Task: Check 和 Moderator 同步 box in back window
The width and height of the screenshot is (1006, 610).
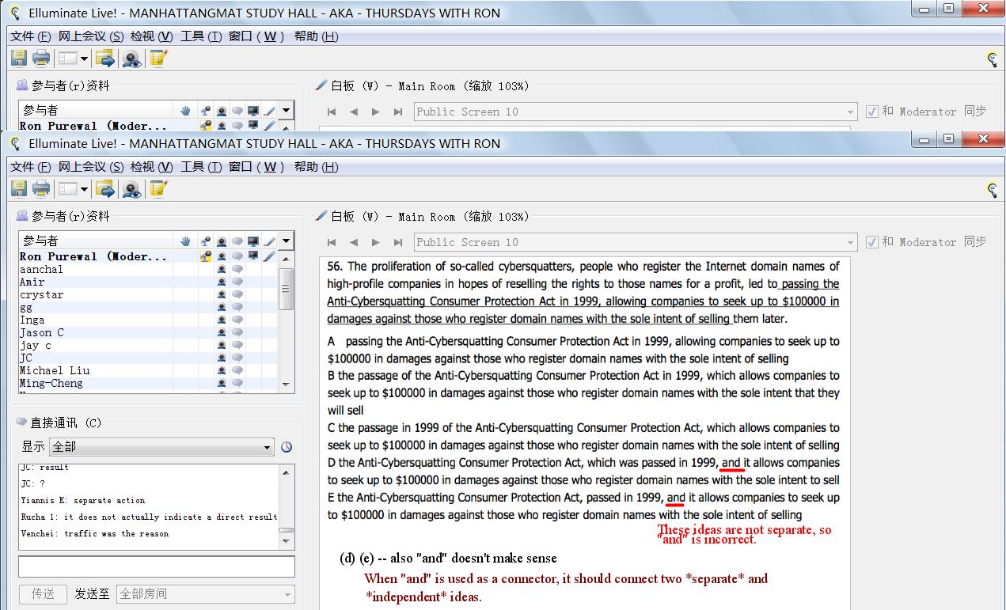Action: click(871, 112)
